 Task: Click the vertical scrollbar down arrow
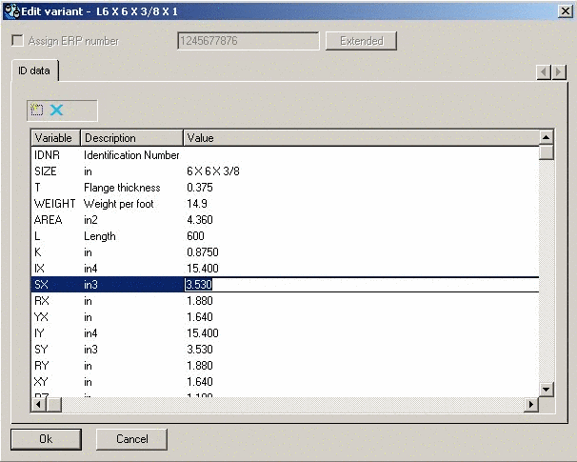547,390
